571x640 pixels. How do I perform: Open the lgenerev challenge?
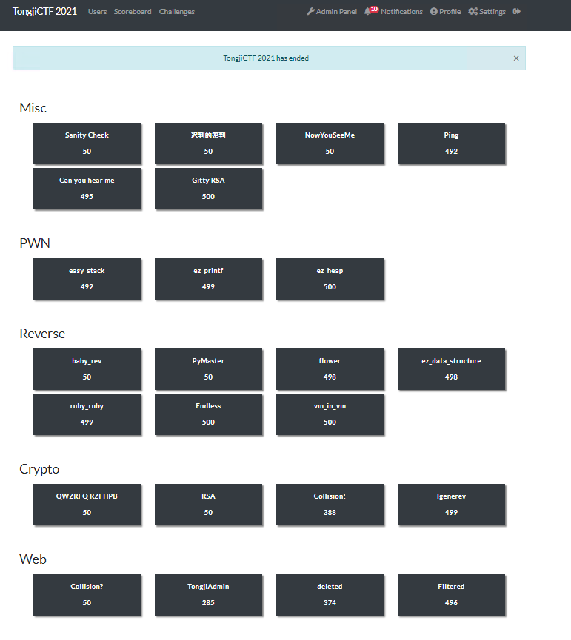pos(451,505)
